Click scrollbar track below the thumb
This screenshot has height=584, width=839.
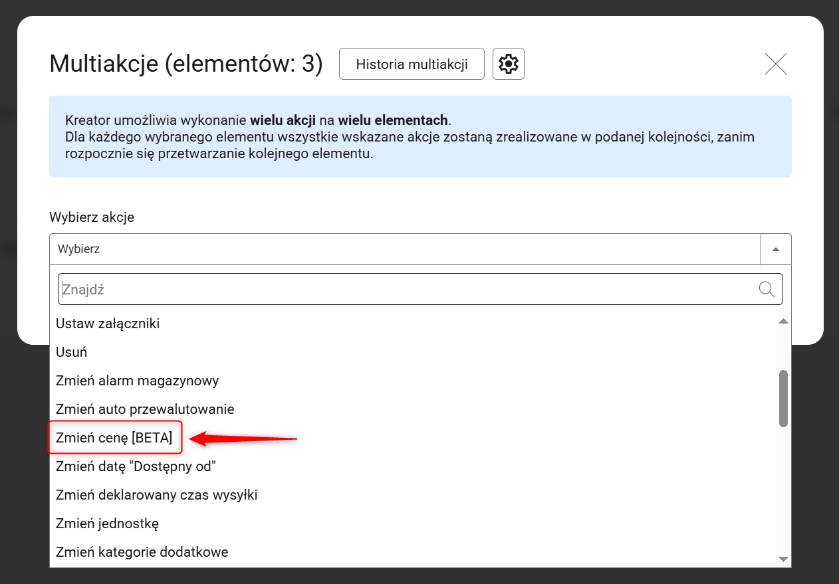(x=783, y=492)
